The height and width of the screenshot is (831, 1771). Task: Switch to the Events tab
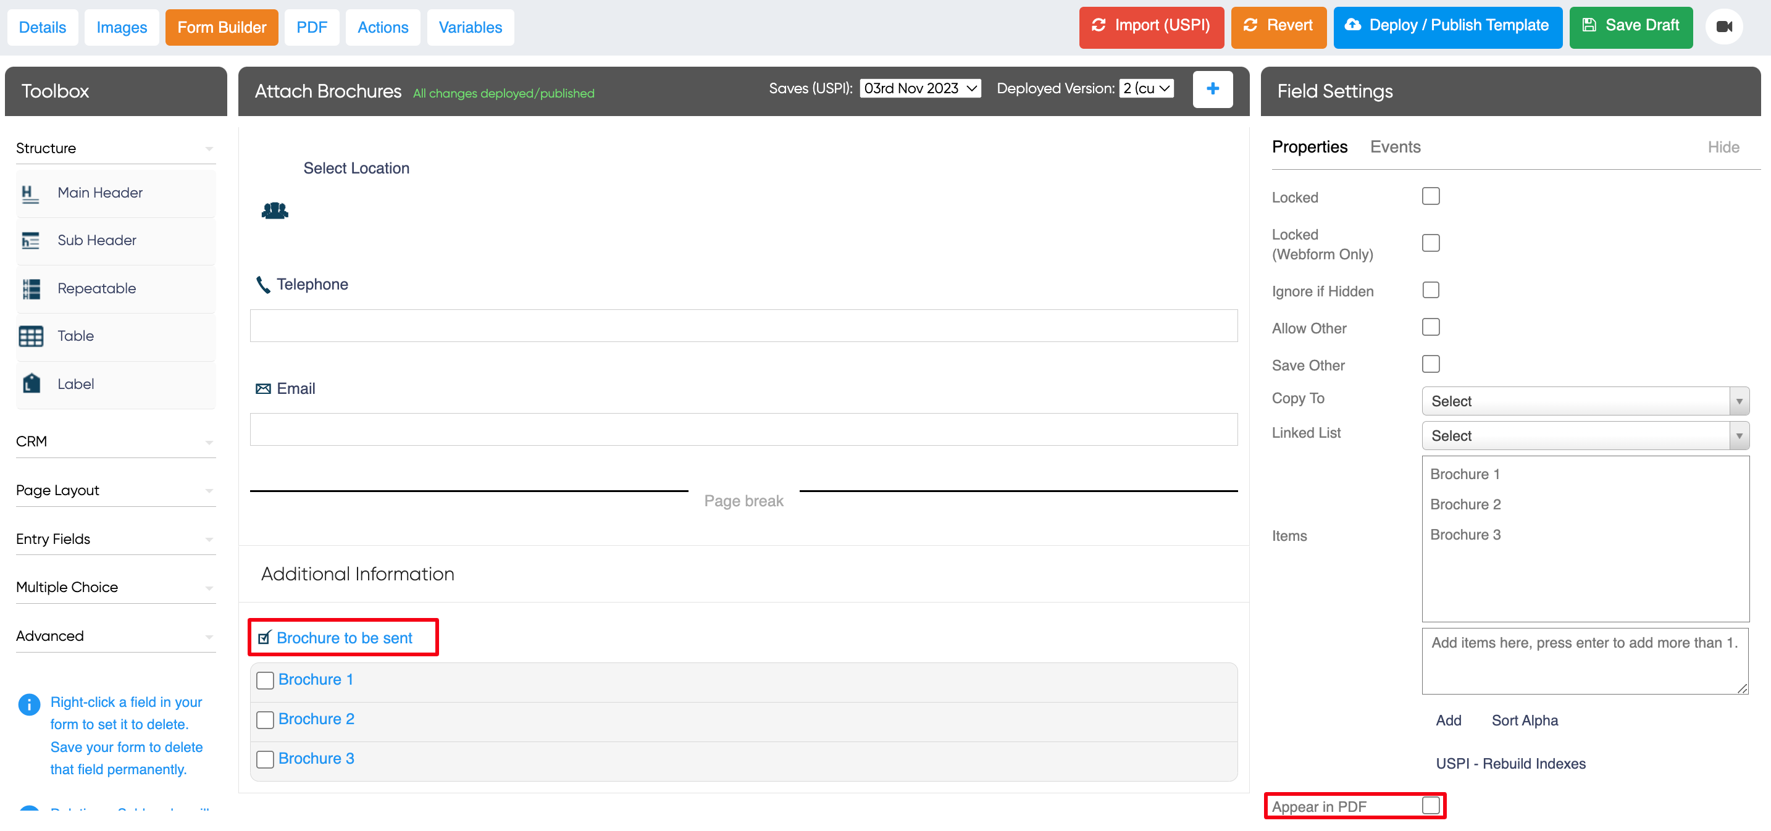tap(1394, 147)
